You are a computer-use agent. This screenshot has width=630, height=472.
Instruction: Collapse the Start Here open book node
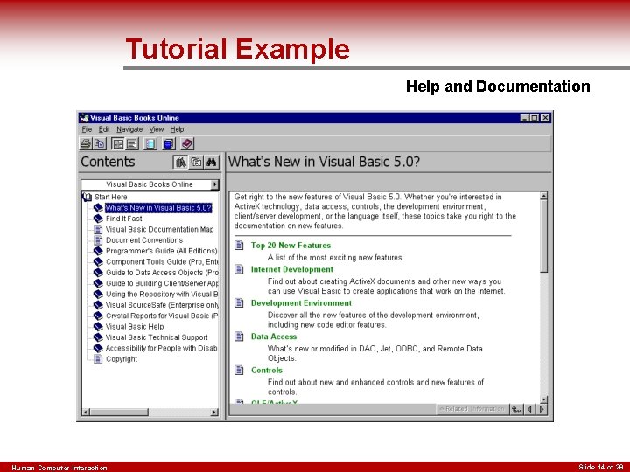(87, 197)
